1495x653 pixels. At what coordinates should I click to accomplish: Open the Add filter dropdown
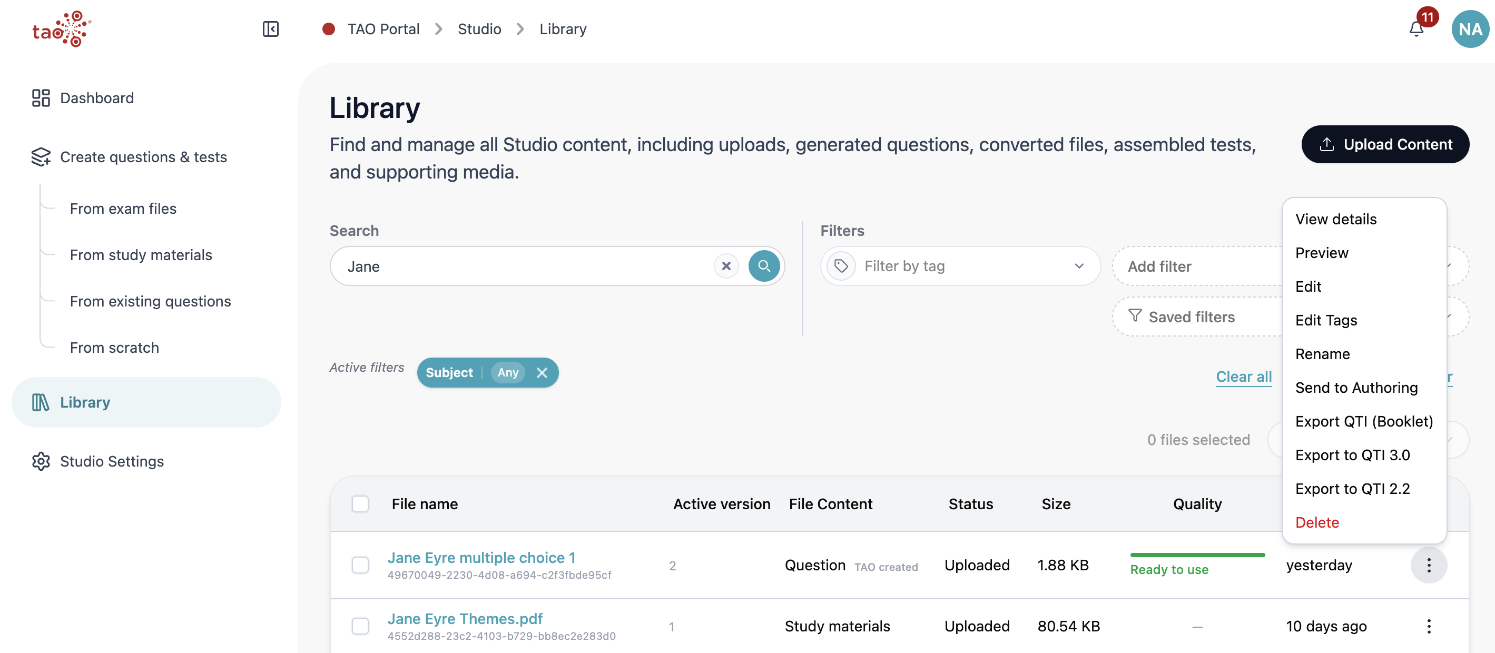[x=1197, y=266]
